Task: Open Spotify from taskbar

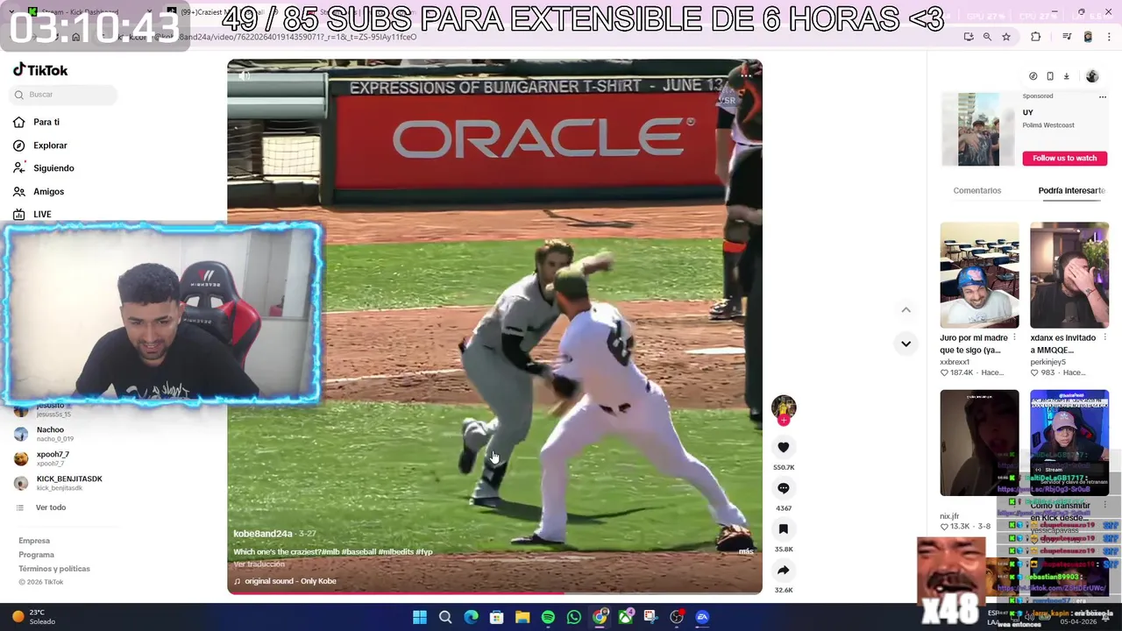Action: pyautogui.click(x=548, y=617)
